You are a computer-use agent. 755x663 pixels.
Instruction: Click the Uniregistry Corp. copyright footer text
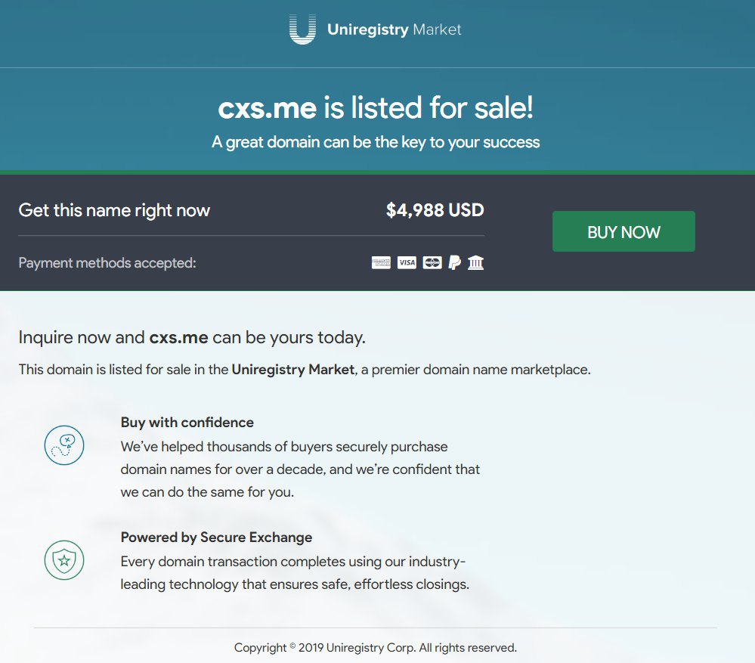pyautogui.click(x=376, y=648)
